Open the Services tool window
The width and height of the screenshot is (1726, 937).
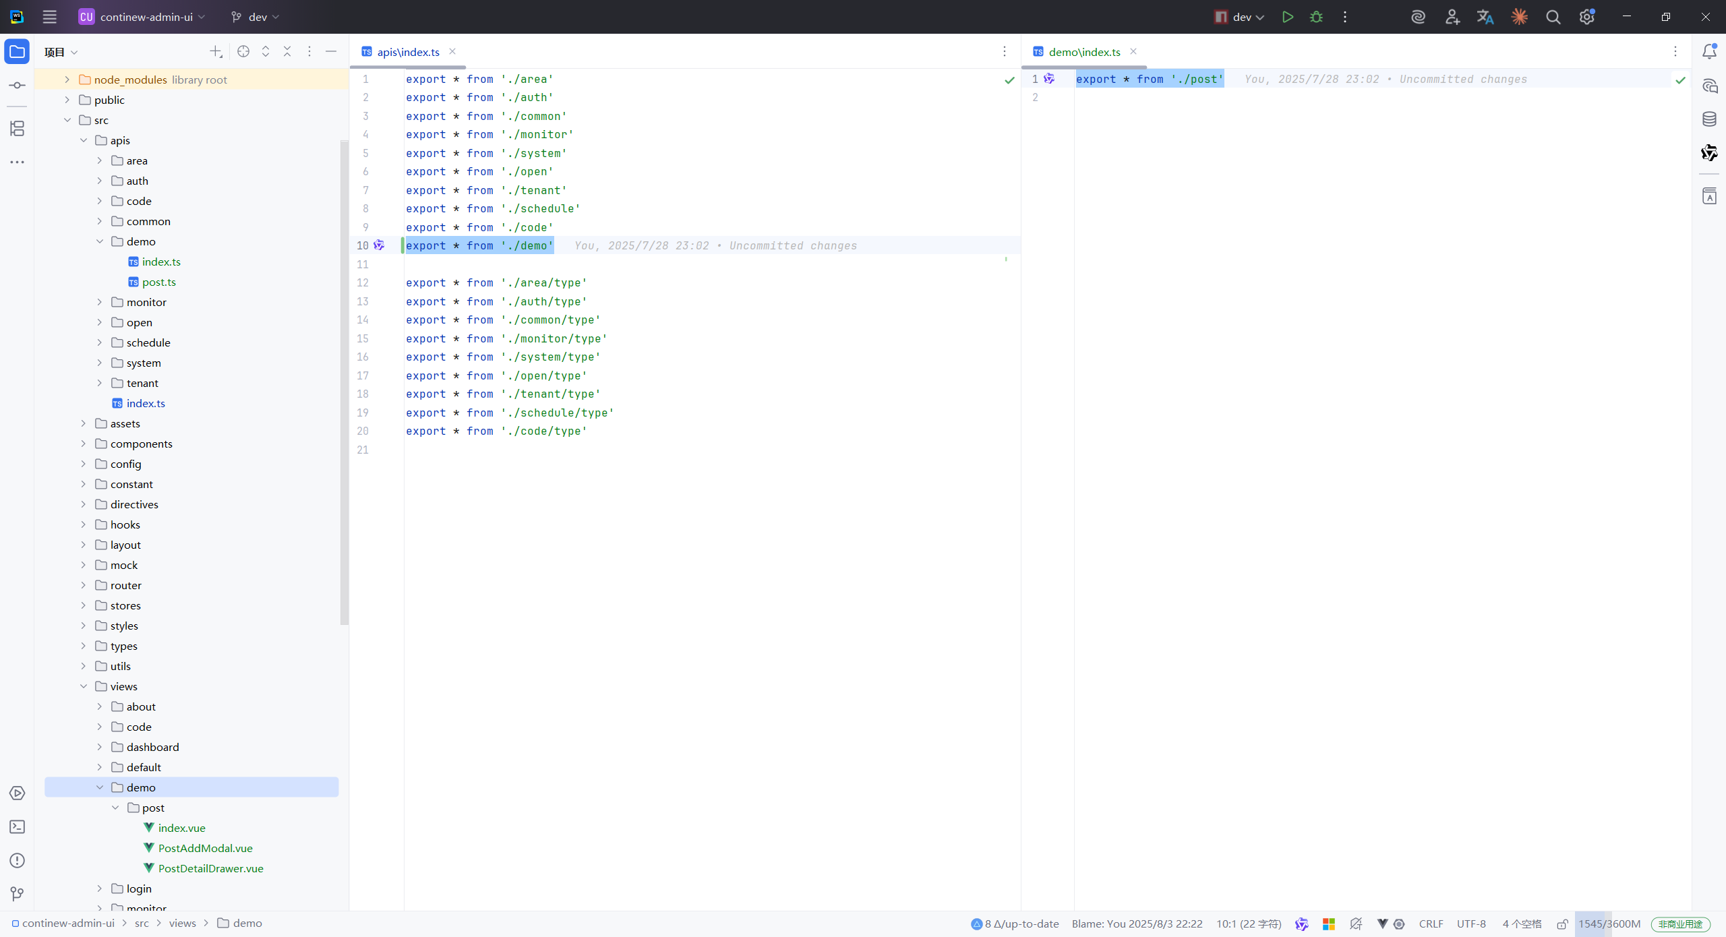point(17,793)
